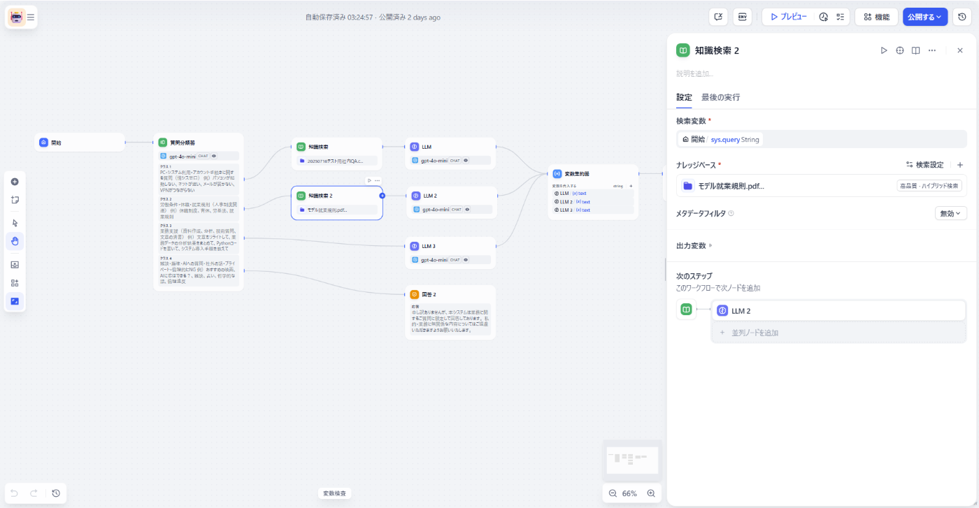Add a knowledge base with the plus icon
This screenshot has width=979, height=508.
point(960,165)
